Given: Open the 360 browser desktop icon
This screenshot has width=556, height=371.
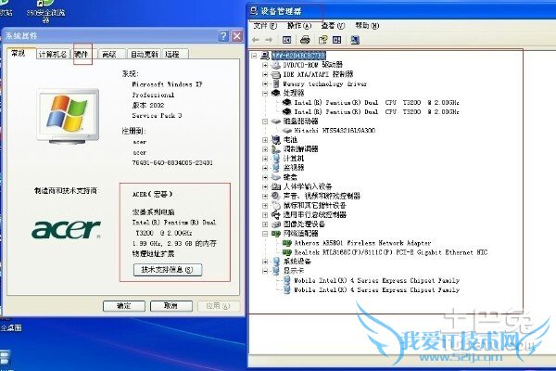Looking at the screenshot, I should 45,10.
